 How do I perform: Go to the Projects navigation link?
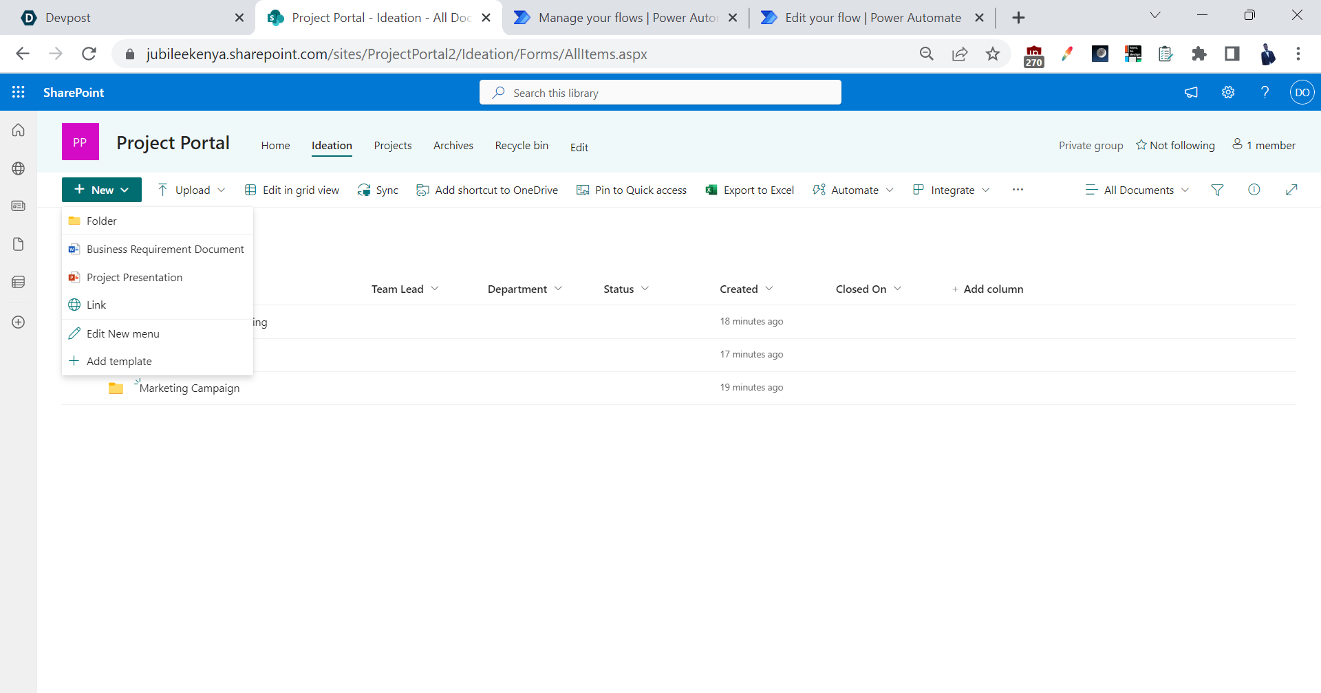393,145
